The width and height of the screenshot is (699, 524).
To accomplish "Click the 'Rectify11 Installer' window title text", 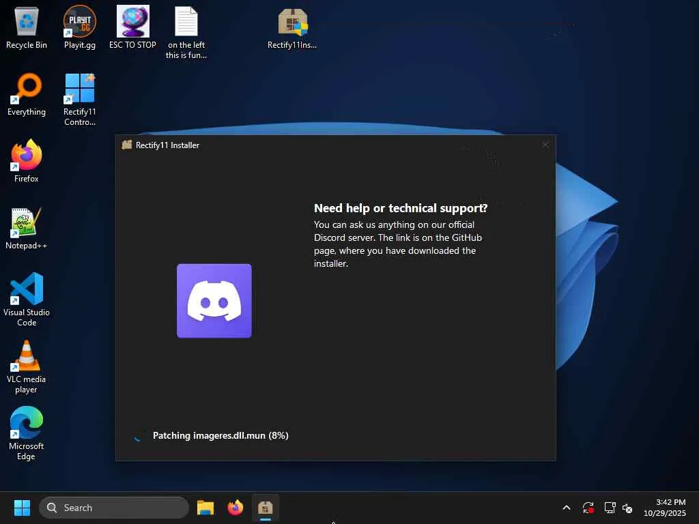I will 167,145.
